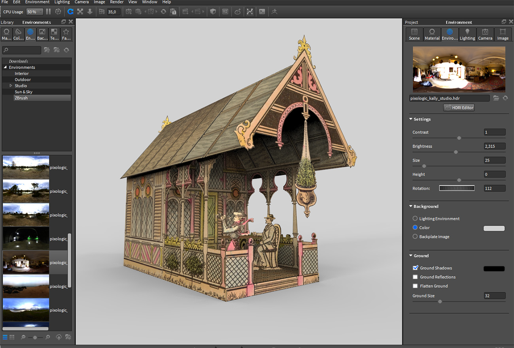Collapse the Settings section
The height and width of the screenshot is (348, 514).
(x=411, y=119)
